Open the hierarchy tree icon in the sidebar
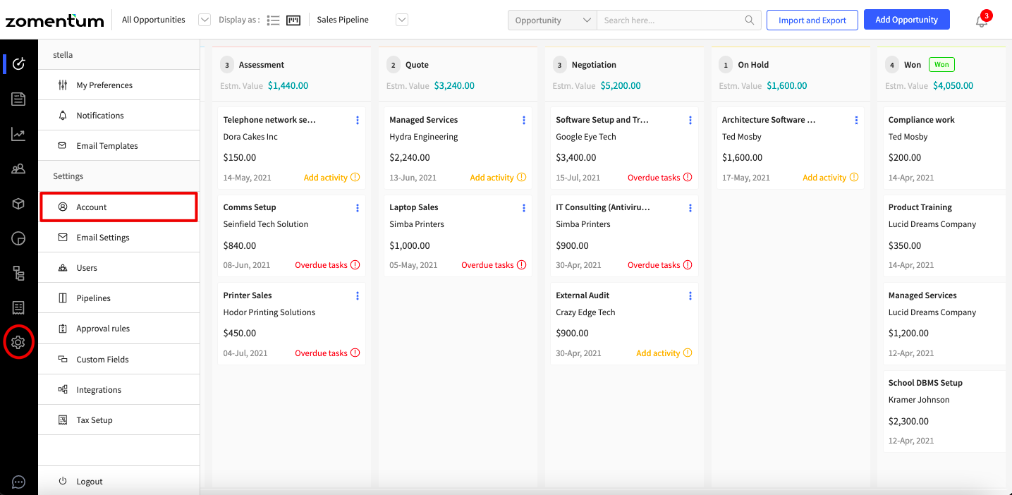Screen dimensions: 1012x495 [19, 273]
